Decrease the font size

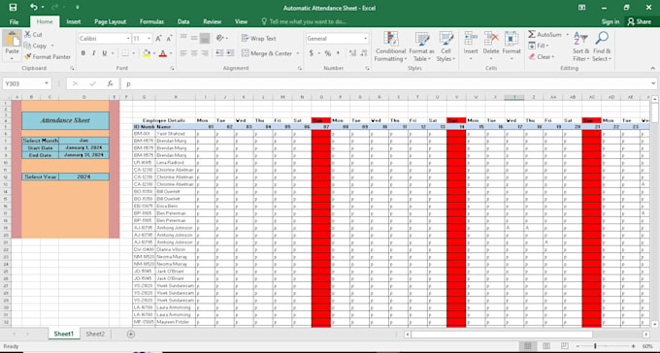click(169, 38)
